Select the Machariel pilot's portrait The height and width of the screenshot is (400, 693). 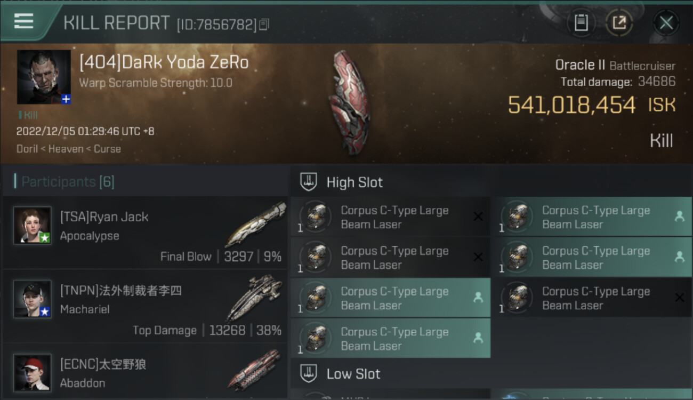(33, 299)
